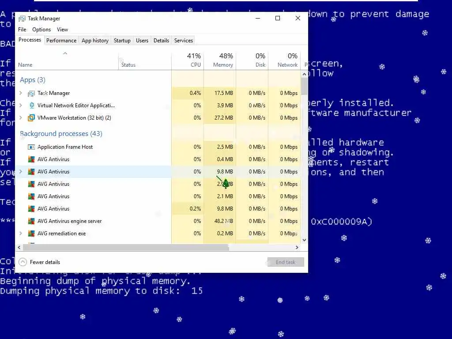Click the 0.4% CPU value
Screen dimensions: 452x339
point(195,93)
